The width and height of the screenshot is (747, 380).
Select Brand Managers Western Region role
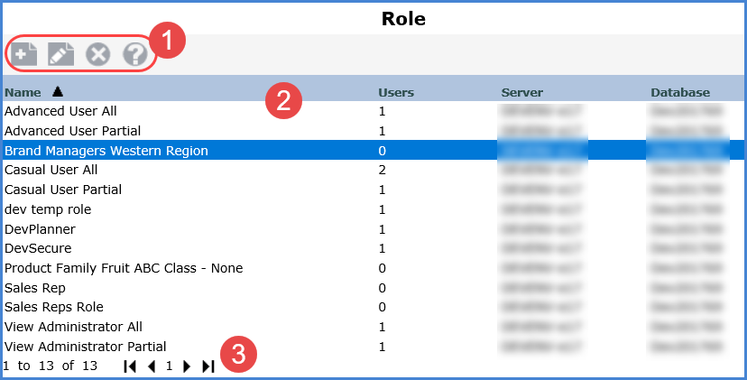106,151
